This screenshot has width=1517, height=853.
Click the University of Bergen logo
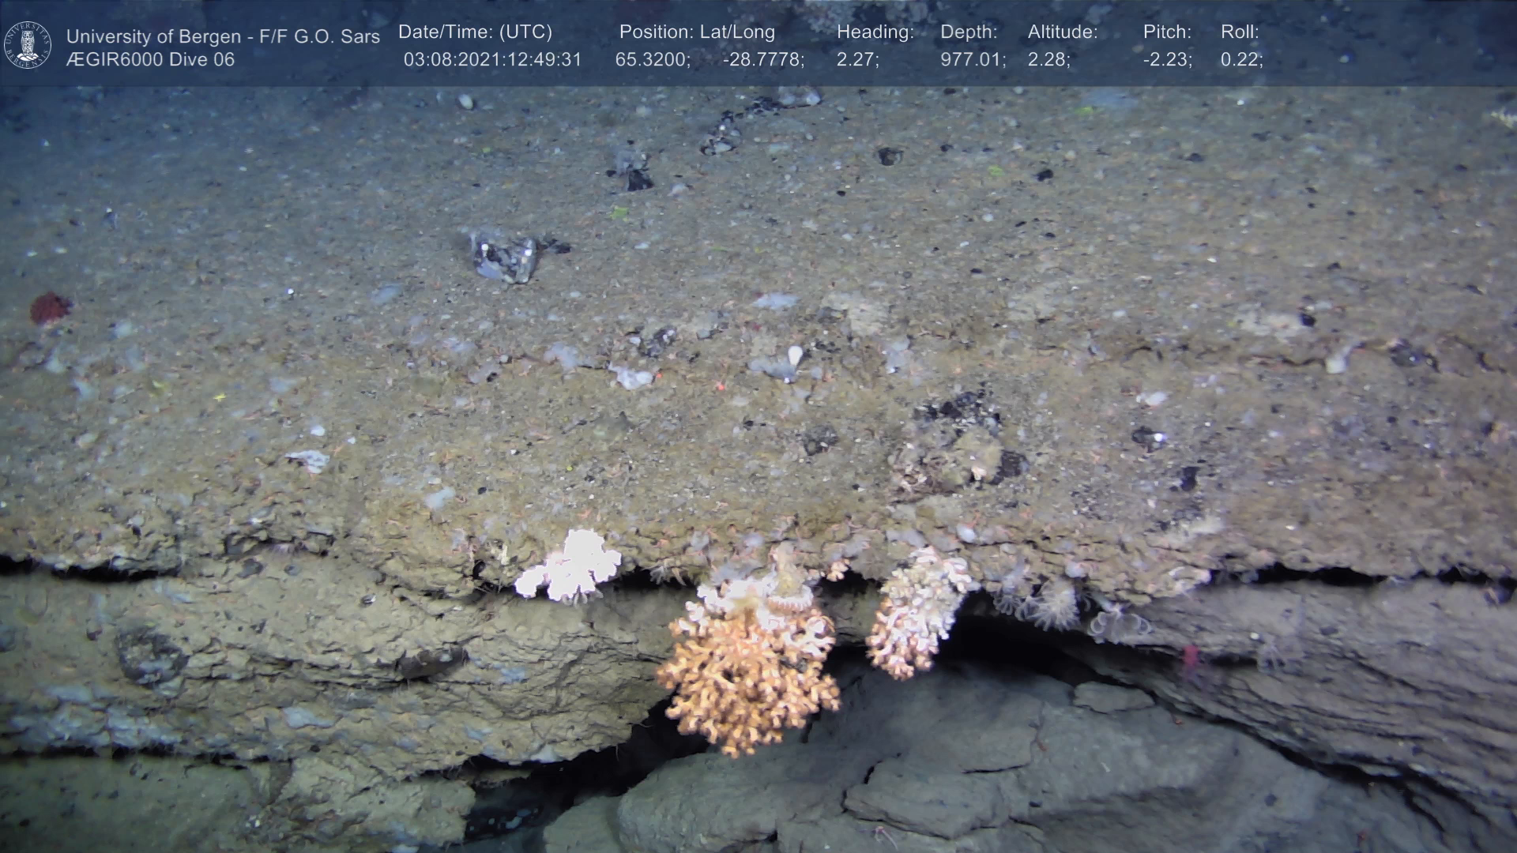point(28,45)
